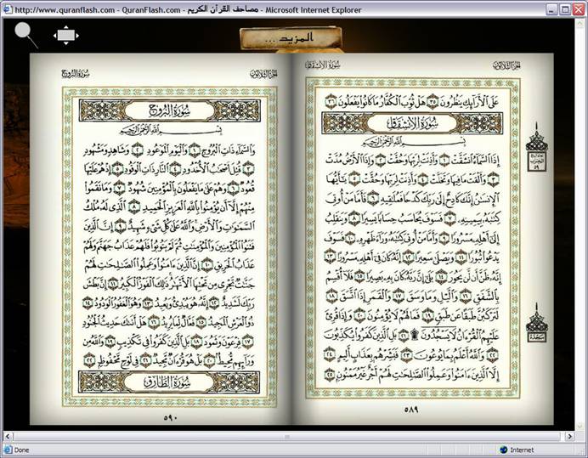Click the magnifying glass zoom icon

(x=25, y=33)
